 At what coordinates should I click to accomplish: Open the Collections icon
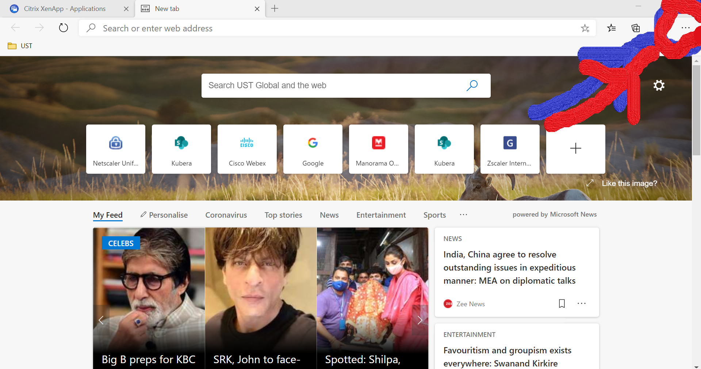pos(635,28)
